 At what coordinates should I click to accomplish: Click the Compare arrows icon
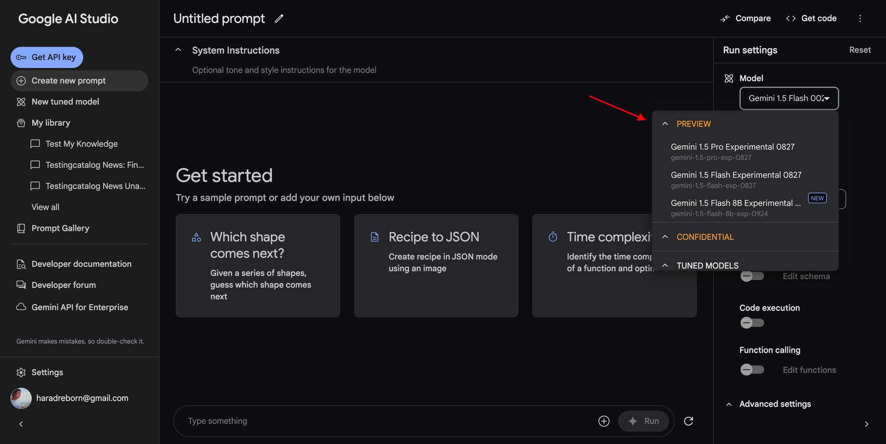725,19
